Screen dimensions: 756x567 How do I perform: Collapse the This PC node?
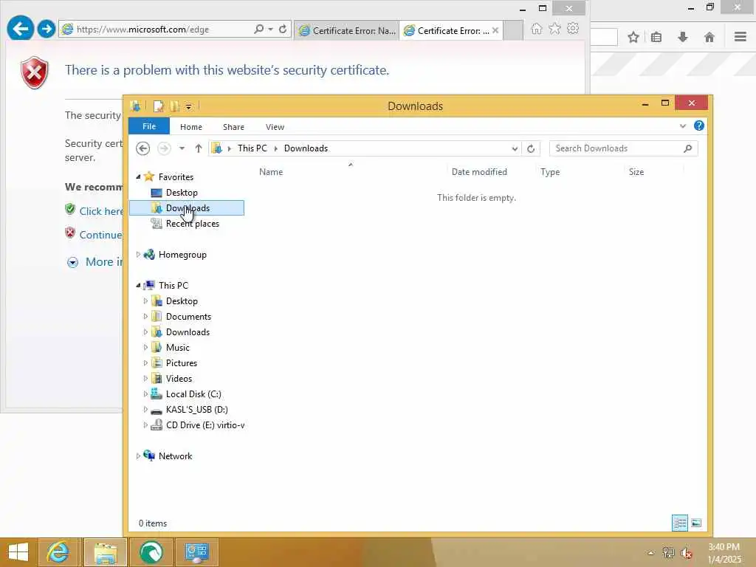[138, 286]
